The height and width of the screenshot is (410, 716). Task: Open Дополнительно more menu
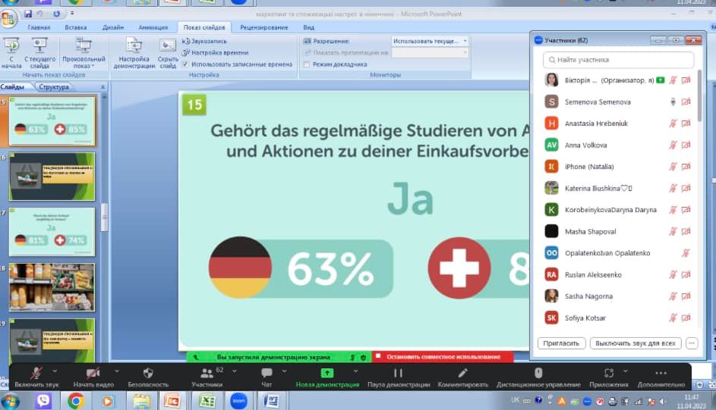(x=661, y=377)
